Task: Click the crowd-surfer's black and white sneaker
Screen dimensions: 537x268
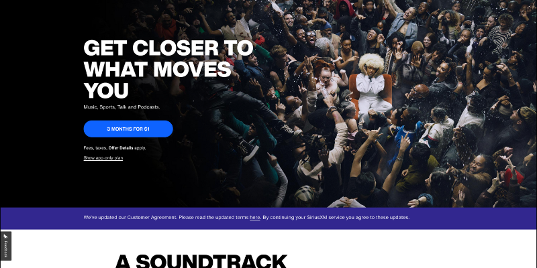Action: click(x=248, y=149)
